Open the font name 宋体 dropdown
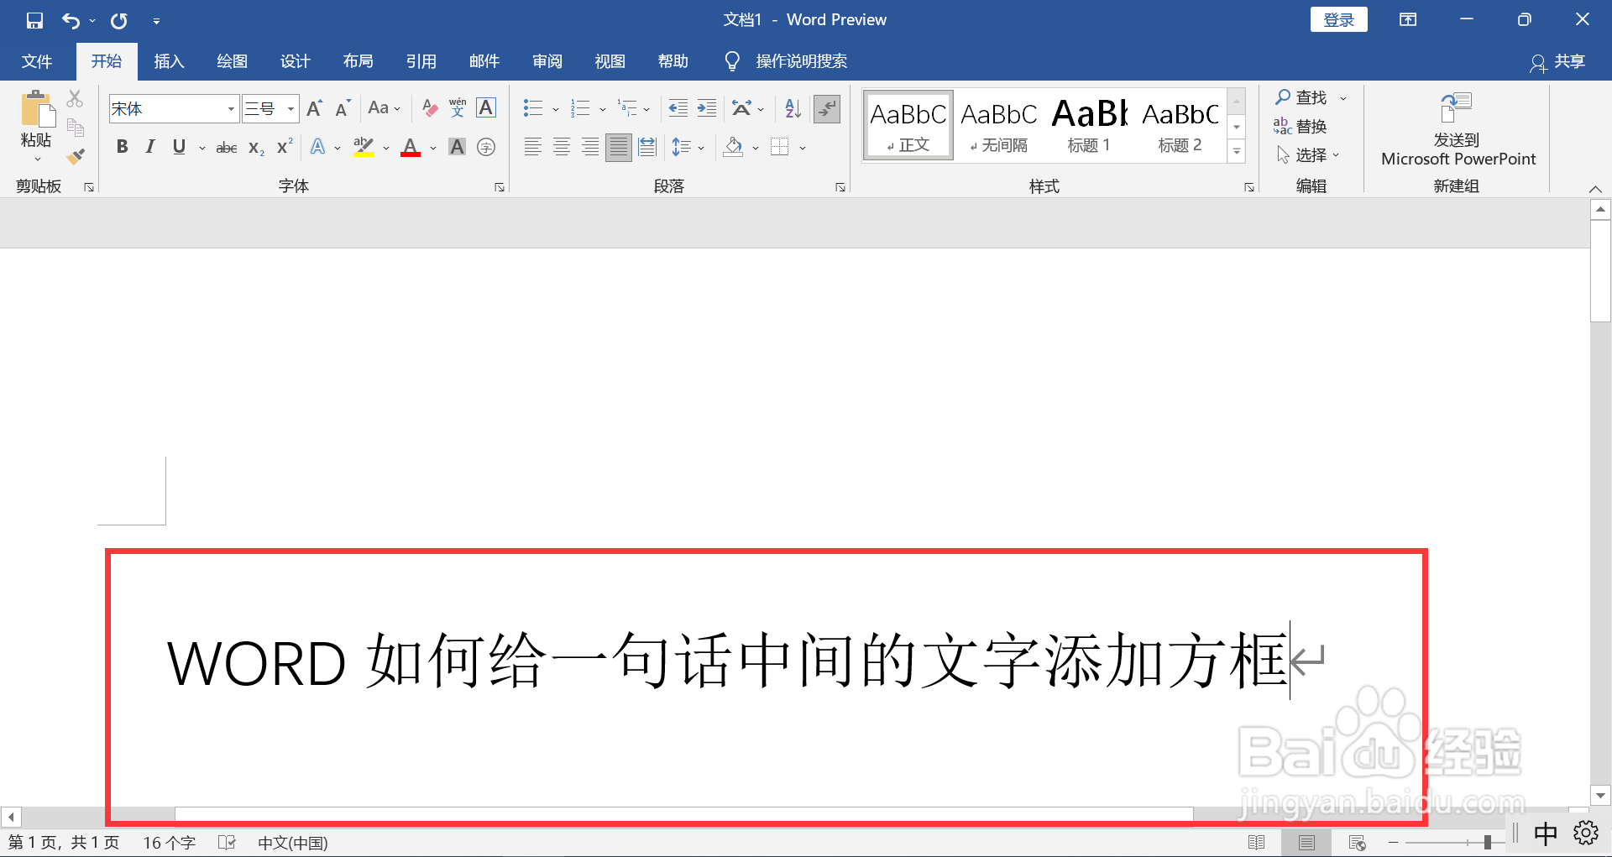The width and height of the screenshot is (1612, 857). 231,109
